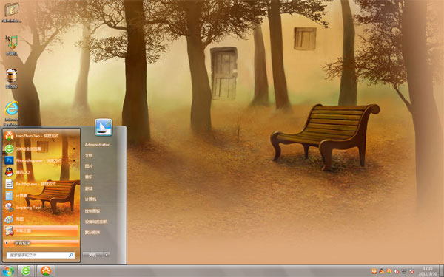Open the volume speaker icon in the tray
The image size is (444, 277).
397,271
